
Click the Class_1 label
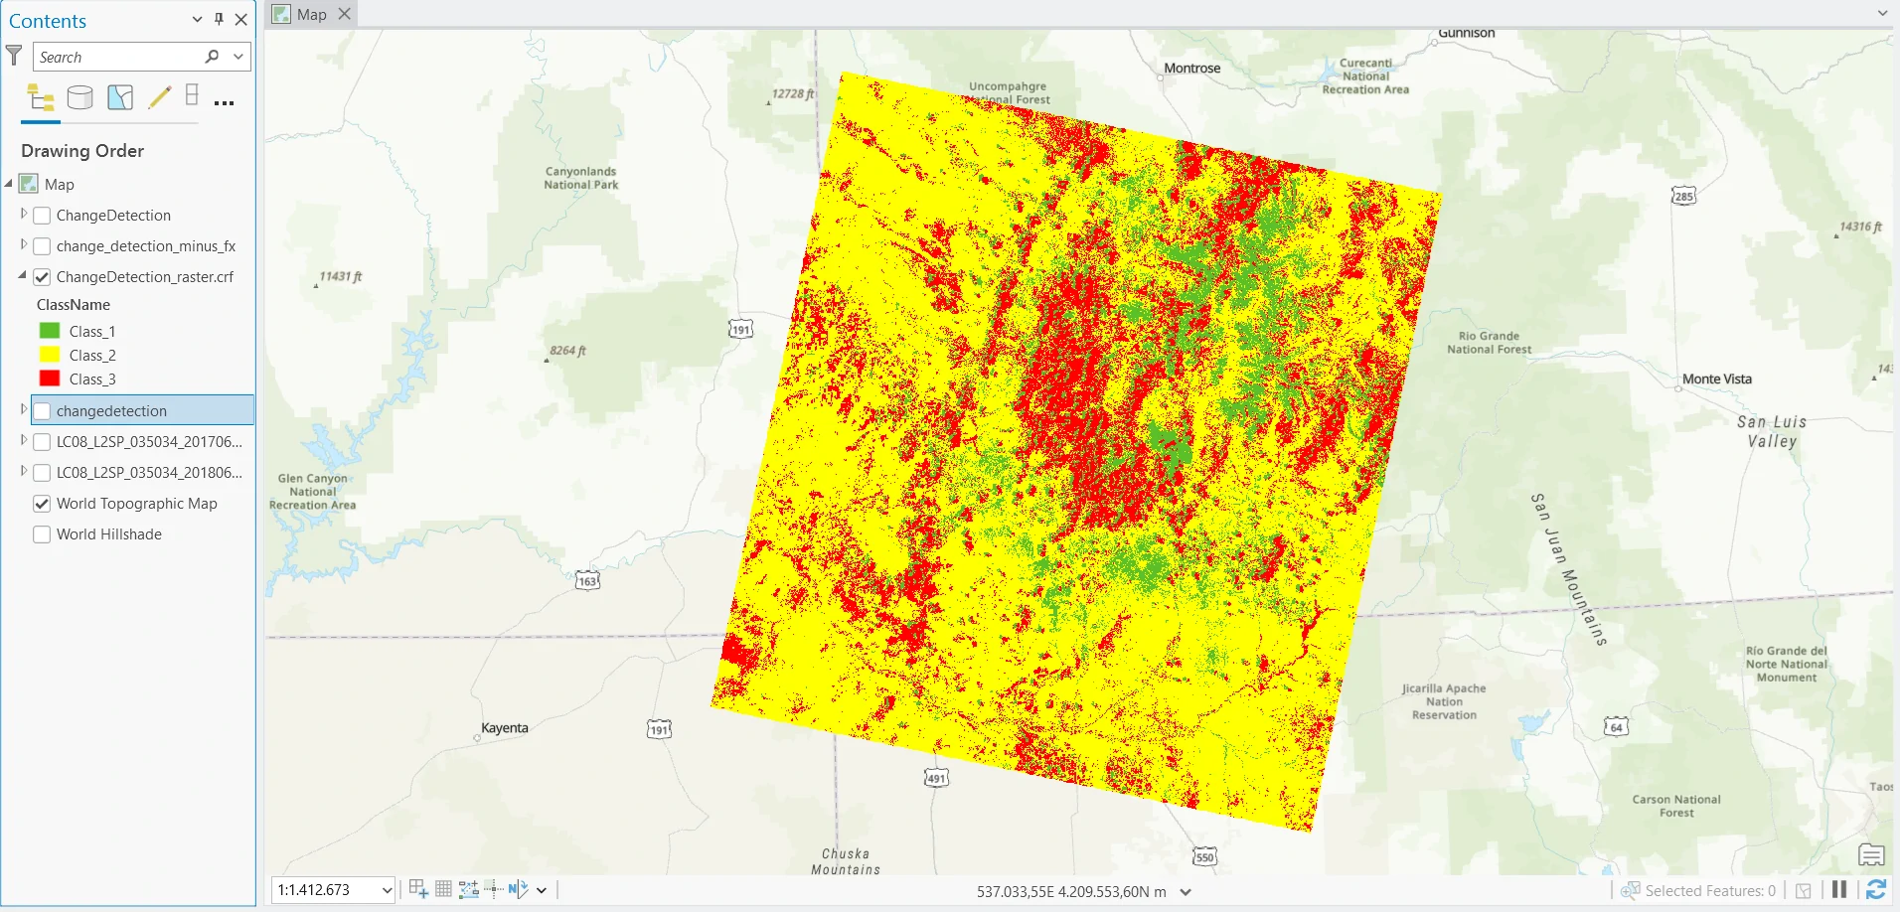pyautogui.click(x=92, y=332)
